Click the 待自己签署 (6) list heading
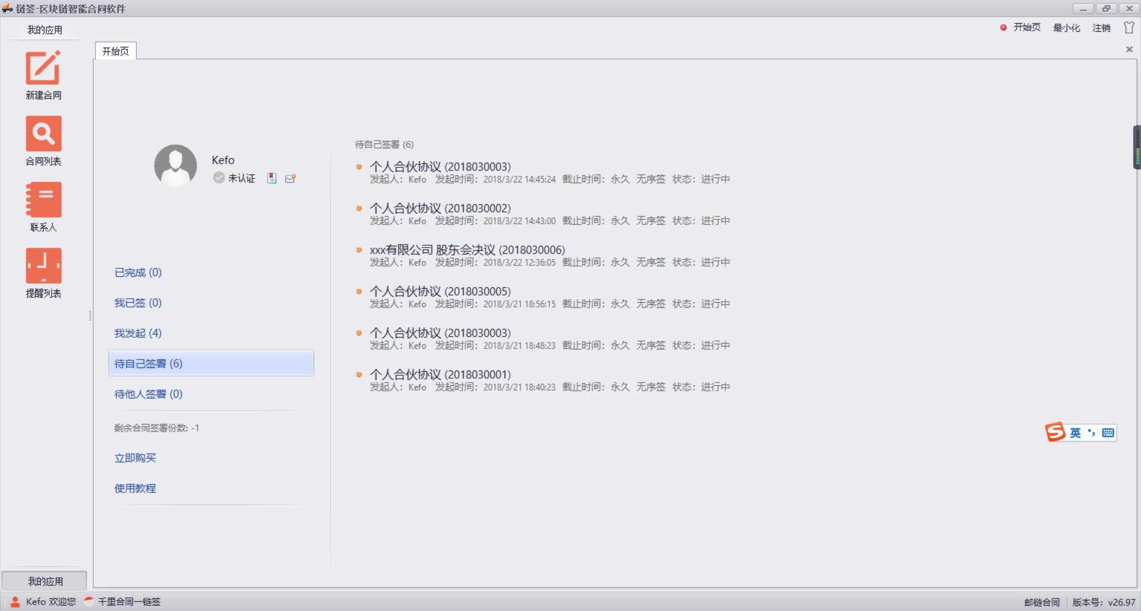Viewport: 1141px width, 611px height. (x=384, y=144)
